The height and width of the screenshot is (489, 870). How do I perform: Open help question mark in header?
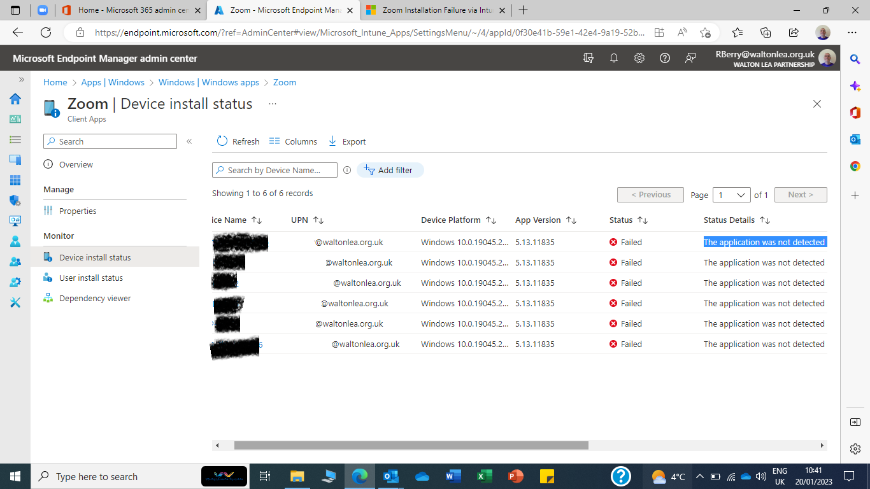665,58
